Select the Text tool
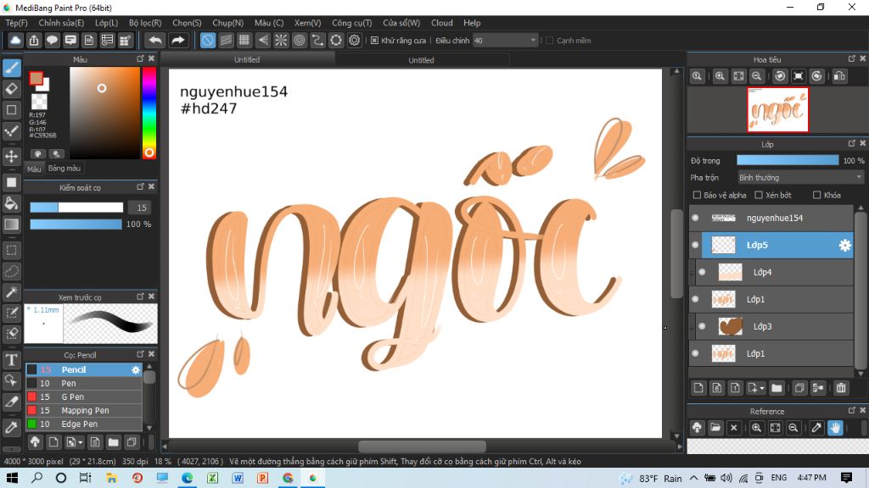Image resolution: width=869 pixels, height=488 pixels. tap(12, 359)
